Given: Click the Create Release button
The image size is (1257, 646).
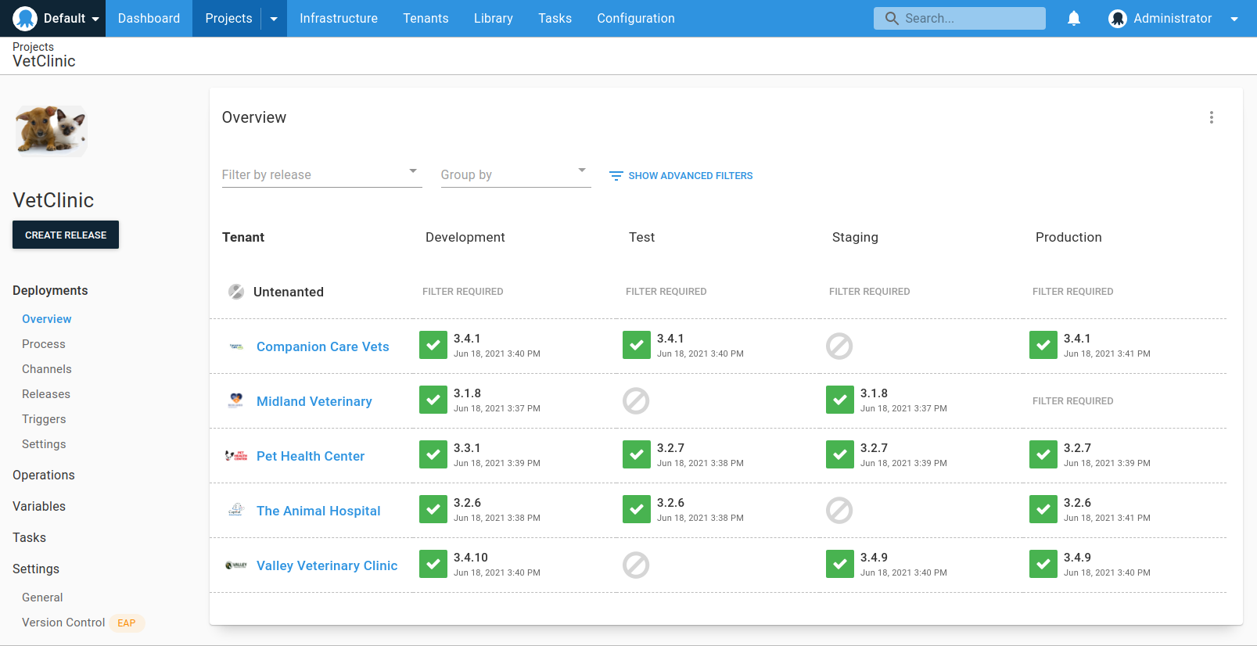Looking at the screenshot, I should (x=66, y=235).
